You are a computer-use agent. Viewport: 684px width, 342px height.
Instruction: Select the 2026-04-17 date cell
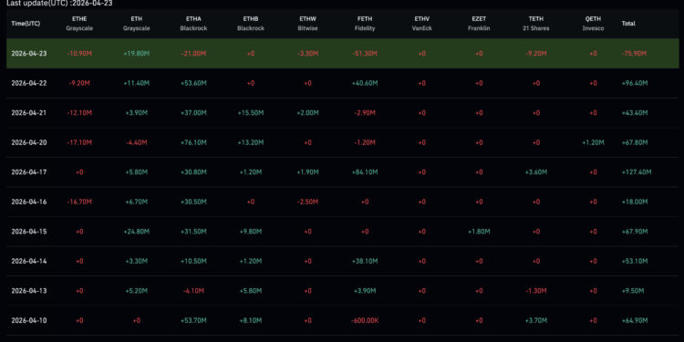click(x=29, y=171)
